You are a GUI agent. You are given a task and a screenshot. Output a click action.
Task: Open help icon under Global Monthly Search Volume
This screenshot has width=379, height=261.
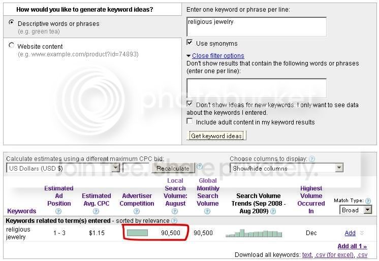(x=207, y=211)
